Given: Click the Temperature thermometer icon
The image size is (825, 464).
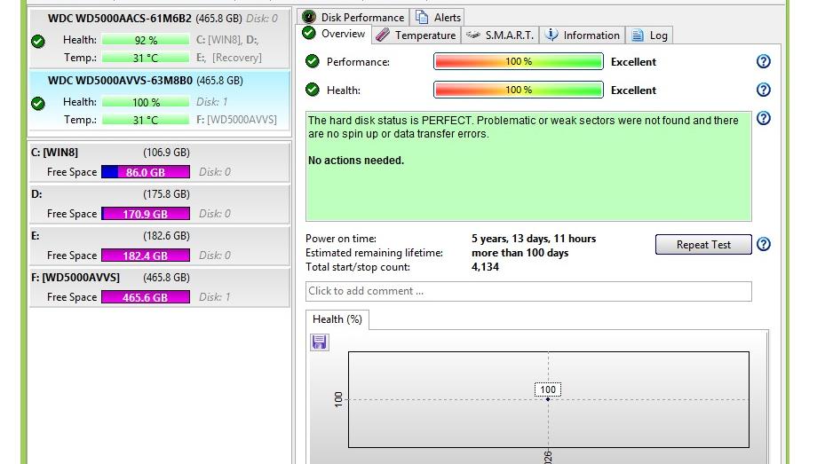Looking at the screenshot, I should pyautogui.click(x=383, y=35).
